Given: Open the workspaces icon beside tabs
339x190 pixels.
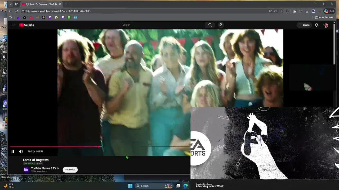Looking at the screenshot, I should pyautogui.click(x=17, y=4).
